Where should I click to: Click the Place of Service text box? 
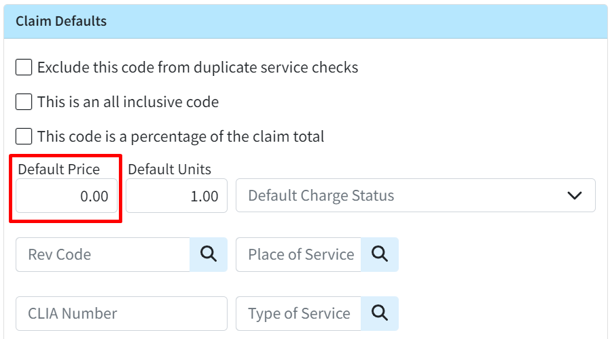(298, 254)
